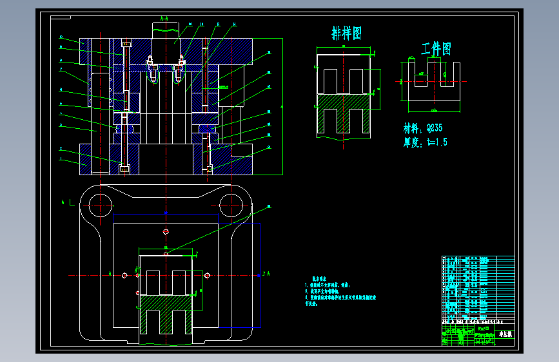The image size is (559, 362).
Task: Select the 排样图 heading text
Action: [346, 33]
